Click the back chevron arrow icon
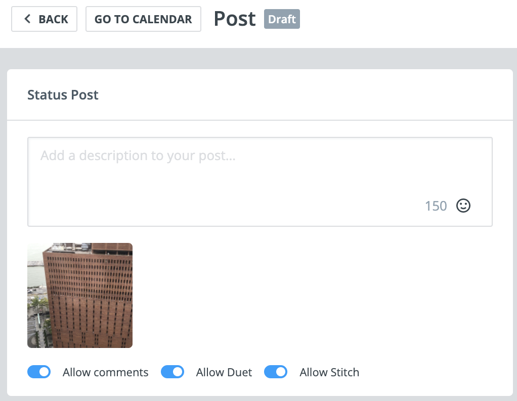This screenshot has width=517, height=401. click(27, 19)
